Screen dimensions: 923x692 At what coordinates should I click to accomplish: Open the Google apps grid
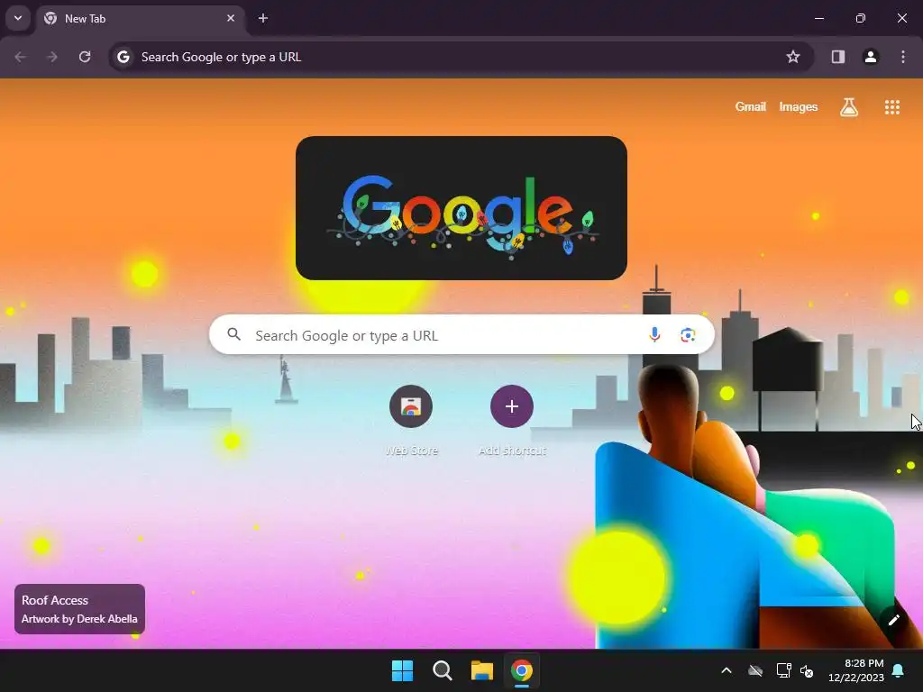(891, 107)
